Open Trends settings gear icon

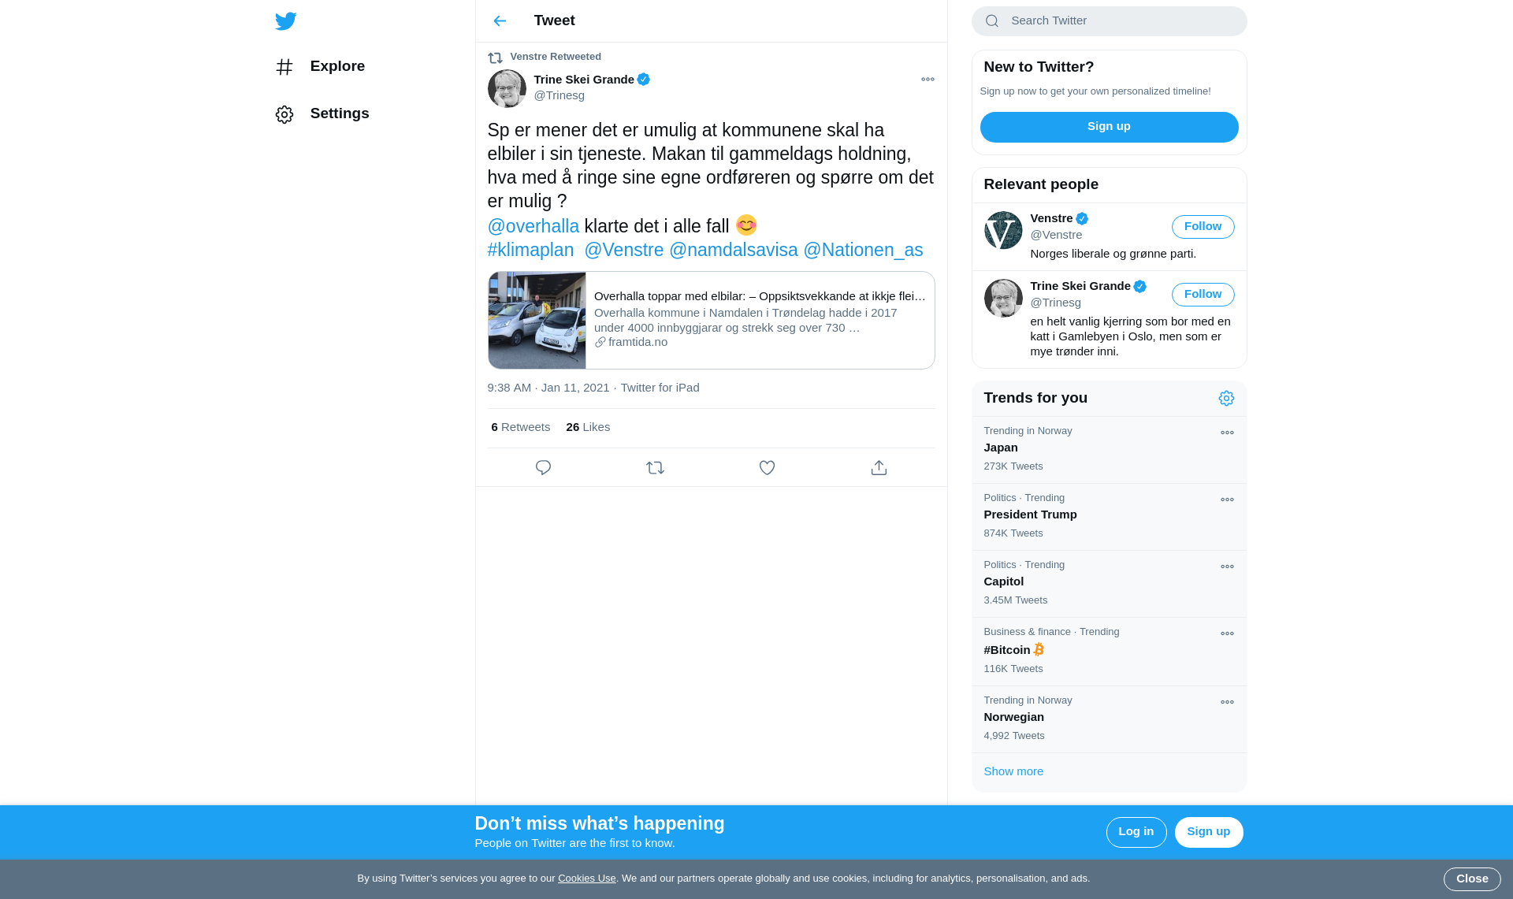[x=1226, y=399]
